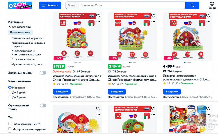Viewport: 218px width, 134px height.
Task: Open the Развивающие игрушки subcategory
Action: tap(27, 38)
